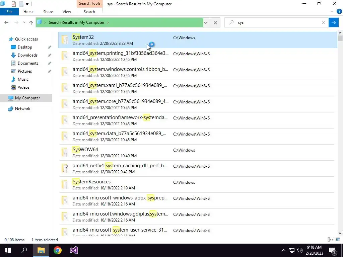Clear the search text with the X
This screenshot has height=257, width=343.
pyautogui.click(x=324, y=22)
